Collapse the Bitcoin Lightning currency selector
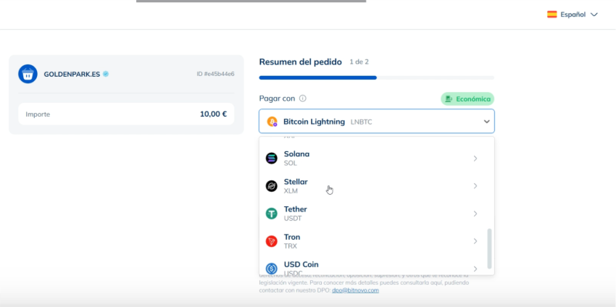Viewport: 616px width, 307px height. (487, 122)
